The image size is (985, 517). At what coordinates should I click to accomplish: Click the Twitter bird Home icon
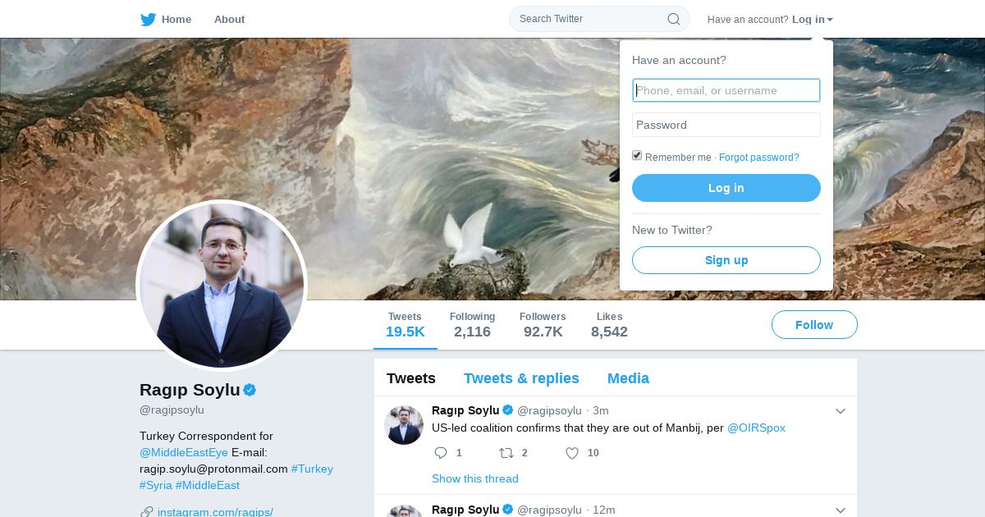(148, 20)
